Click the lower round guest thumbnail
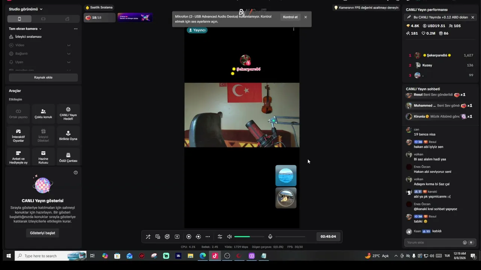 pos(286,198)
